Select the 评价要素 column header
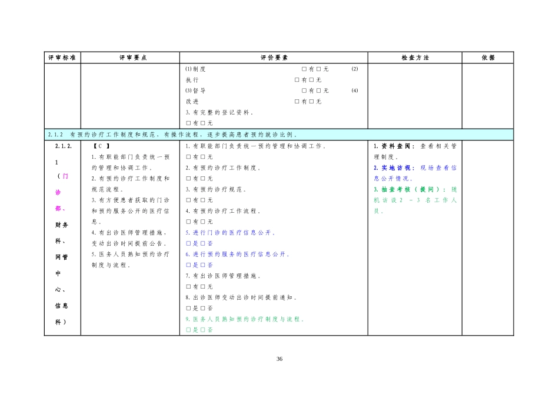 [274, 58]
